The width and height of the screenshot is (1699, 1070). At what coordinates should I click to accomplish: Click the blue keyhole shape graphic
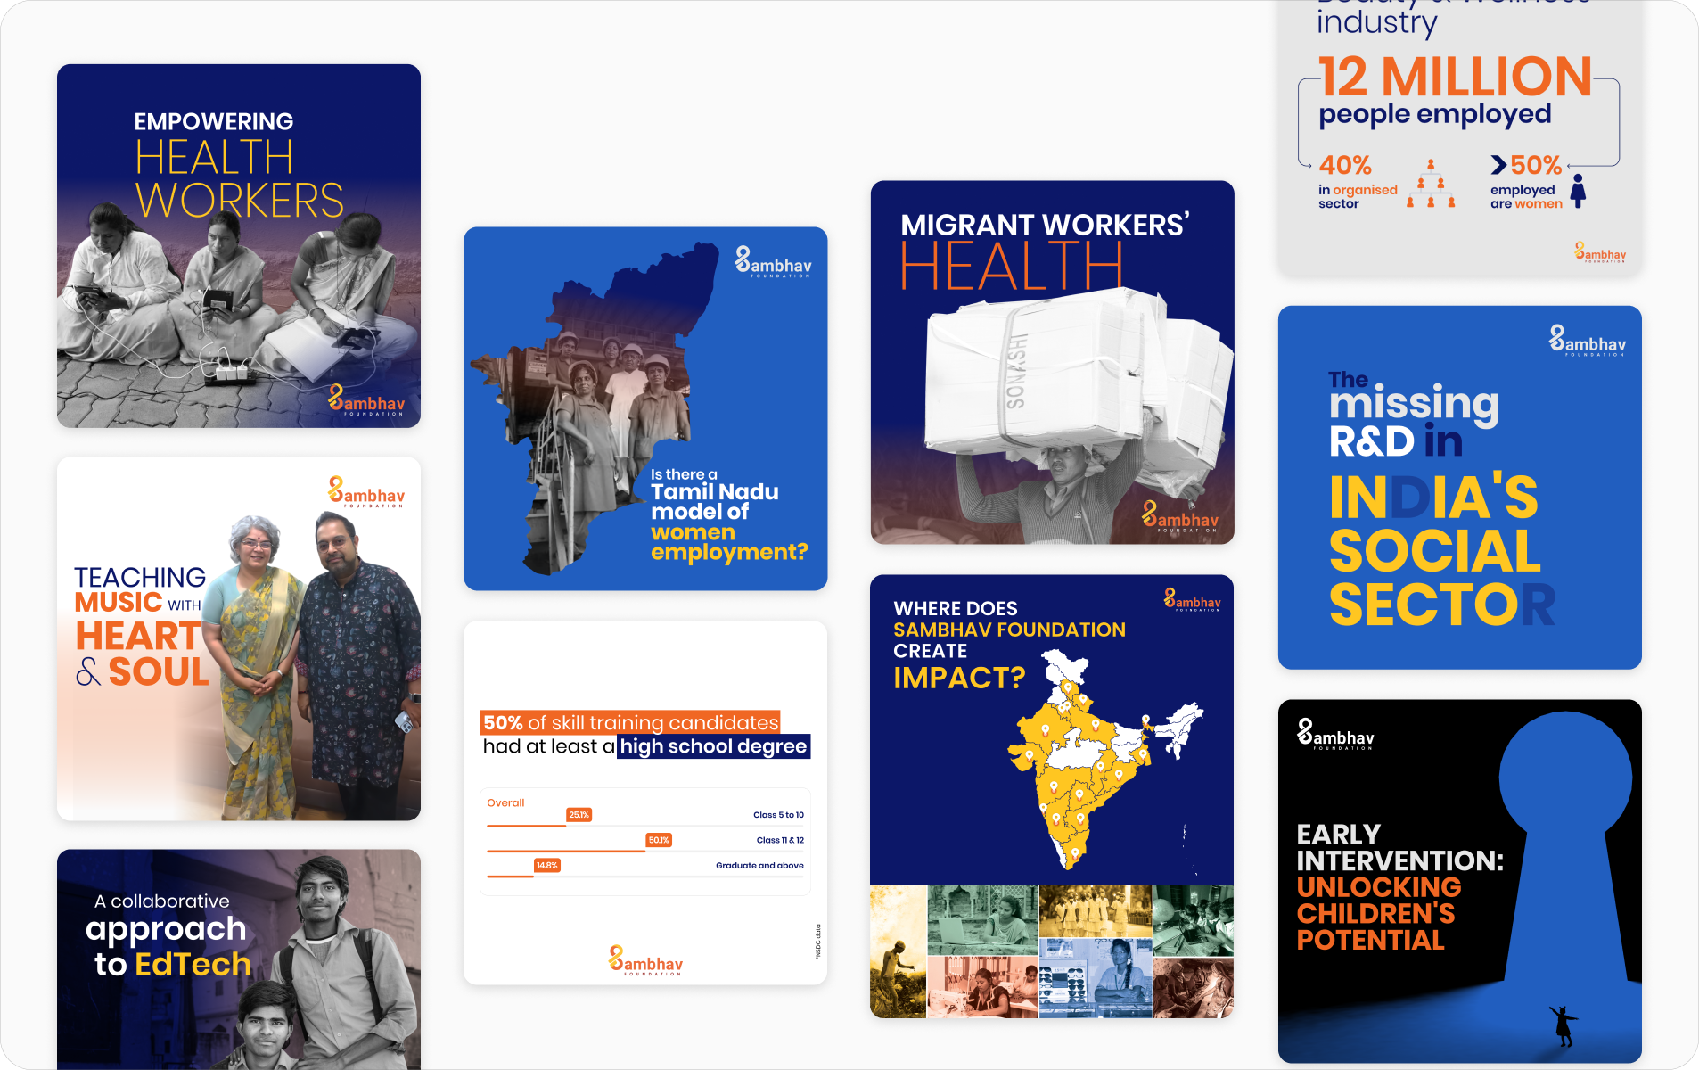click(x=1566, y=847)
